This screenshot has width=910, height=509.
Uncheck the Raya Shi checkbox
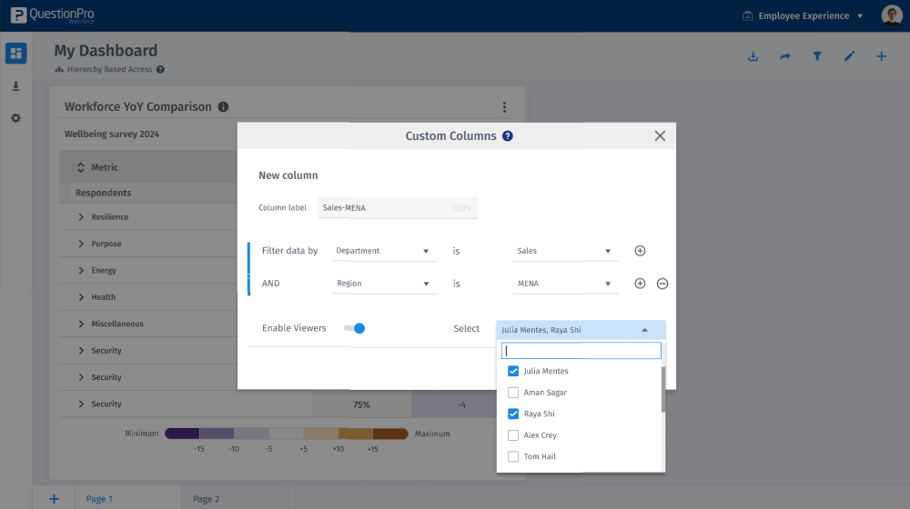(513, 414)
